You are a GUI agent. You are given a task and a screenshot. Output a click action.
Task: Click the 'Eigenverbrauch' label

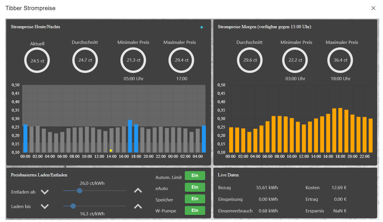click(x=235, y=211)
